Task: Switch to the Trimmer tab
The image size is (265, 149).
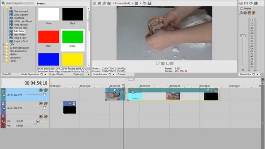Action: click(x=121, y=74)
